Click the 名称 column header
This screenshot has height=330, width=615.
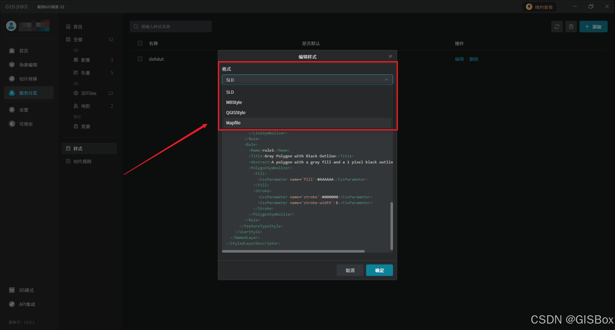pos(153,43)
